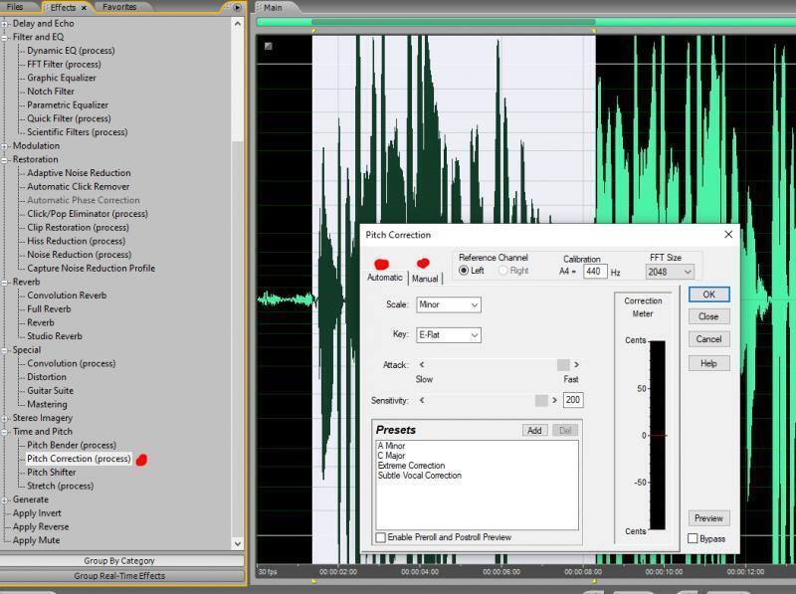This screenshot has height=594, width=796.
Task: Click the 30 fps timeline label
Action: click(x=268, y=572)
